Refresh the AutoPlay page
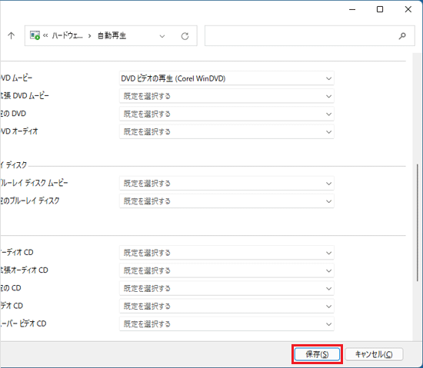This screenshot has height=368, width=423. click(x=185, y=36)
